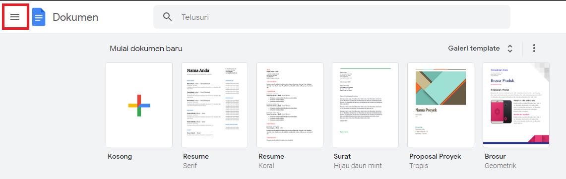566x179 pixels.
Task: Click the Surat template name label
Action: (343, 157)
